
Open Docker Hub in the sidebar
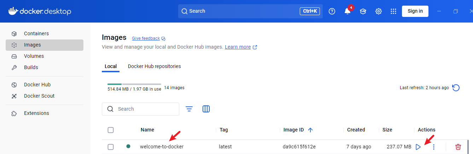point(45,85)
